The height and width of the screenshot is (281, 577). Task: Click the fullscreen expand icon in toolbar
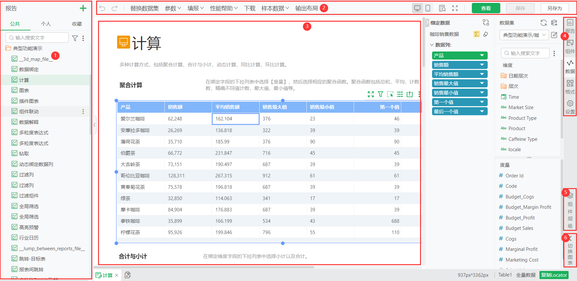pos(455,8)
